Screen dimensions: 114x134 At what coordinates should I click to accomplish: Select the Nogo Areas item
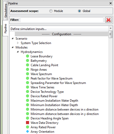click(39, 70)
